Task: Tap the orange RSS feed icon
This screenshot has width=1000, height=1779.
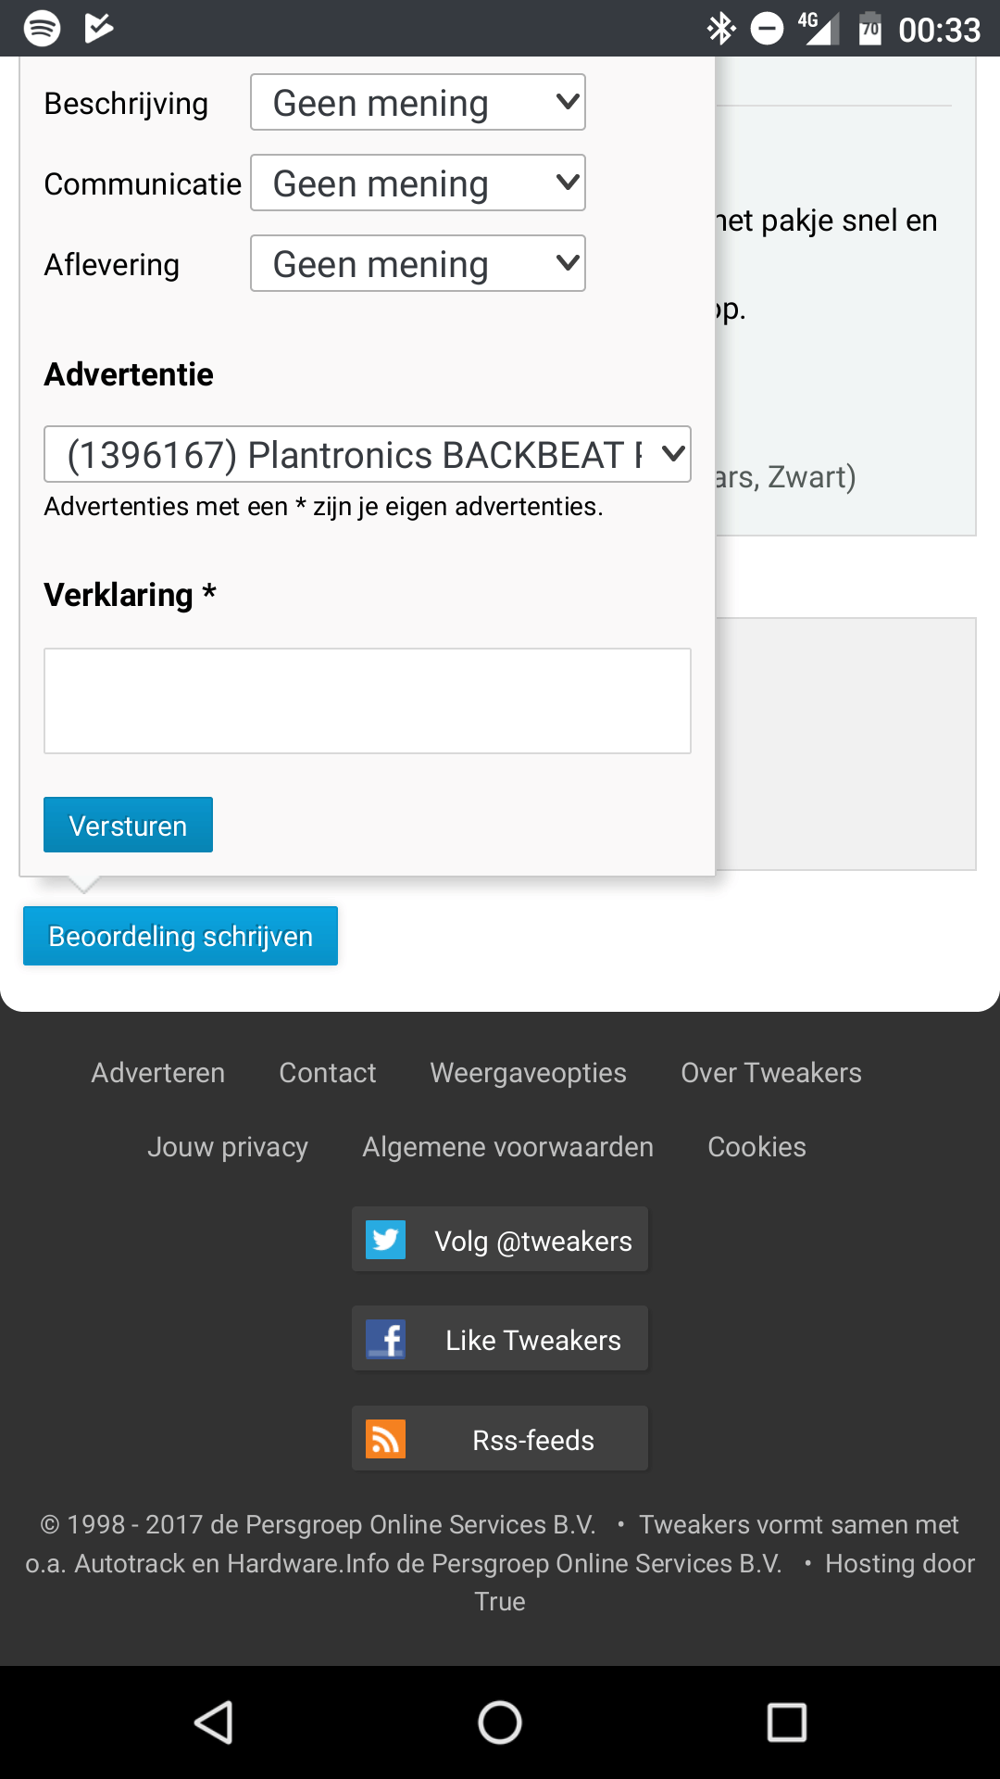Action: coord(385,1439)
